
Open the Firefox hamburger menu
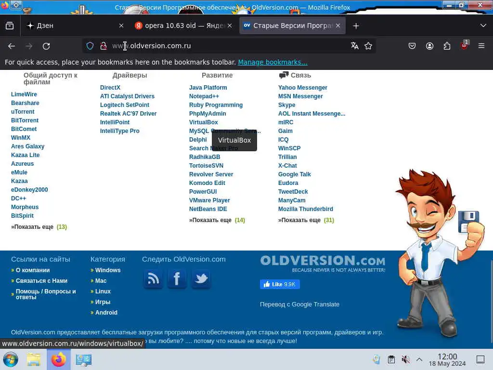(481, 46)
